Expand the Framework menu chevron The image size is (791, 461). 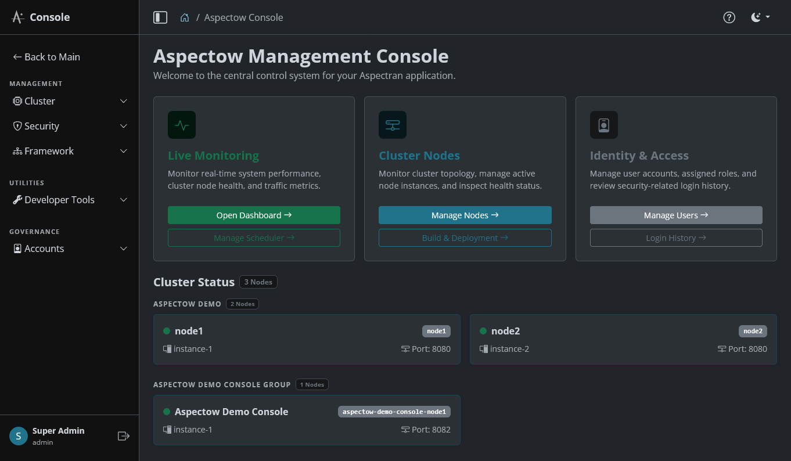point(123,151)
